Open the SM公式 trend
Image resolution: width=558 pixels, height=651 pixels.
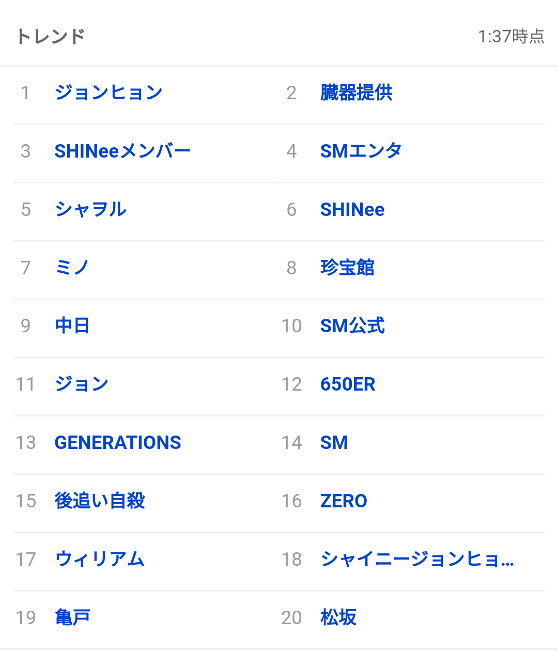[352, 326]
